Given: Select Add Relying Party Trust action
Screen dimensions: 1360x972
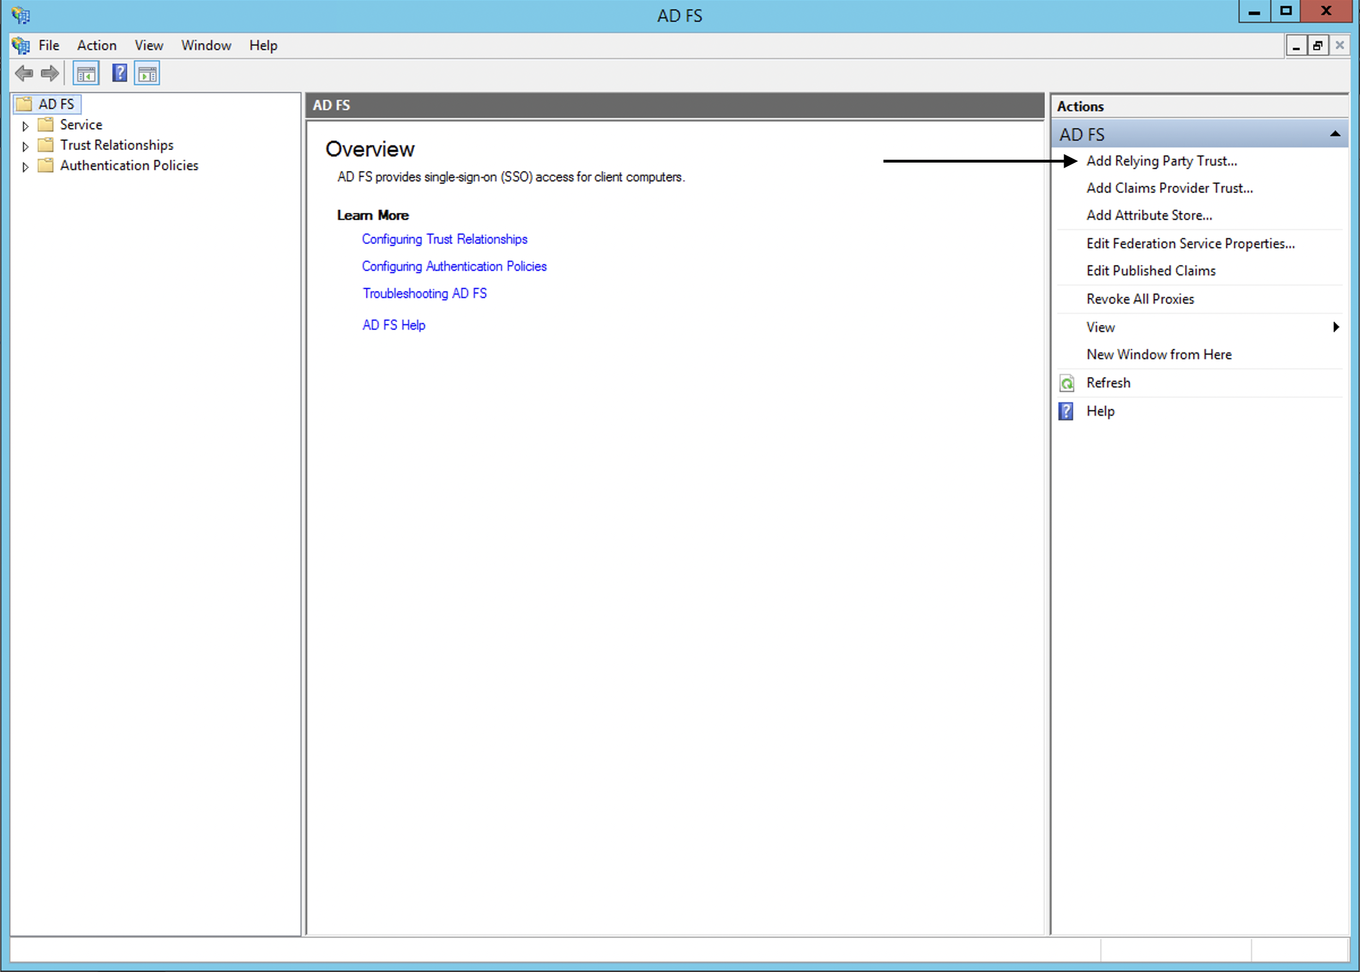Looking at the screenshot, I should click(1162, 160).
